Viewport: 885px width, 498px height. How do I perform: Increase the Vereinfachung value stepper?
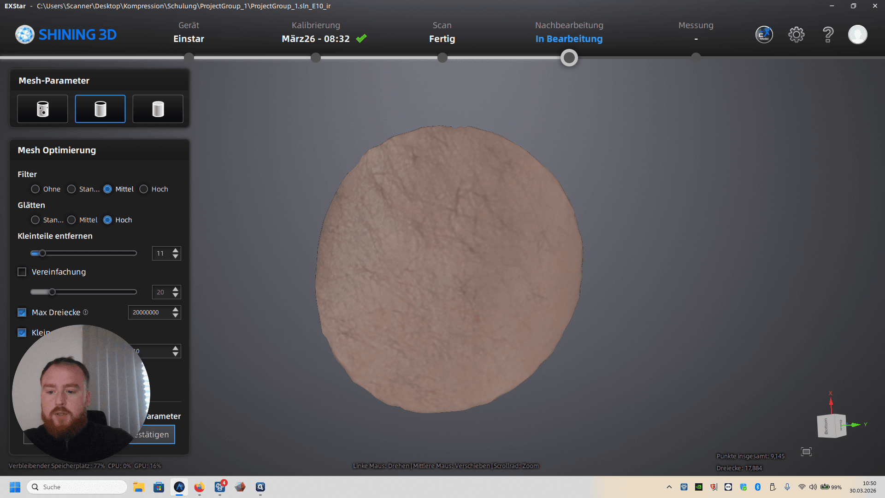[x=175, y=289]
